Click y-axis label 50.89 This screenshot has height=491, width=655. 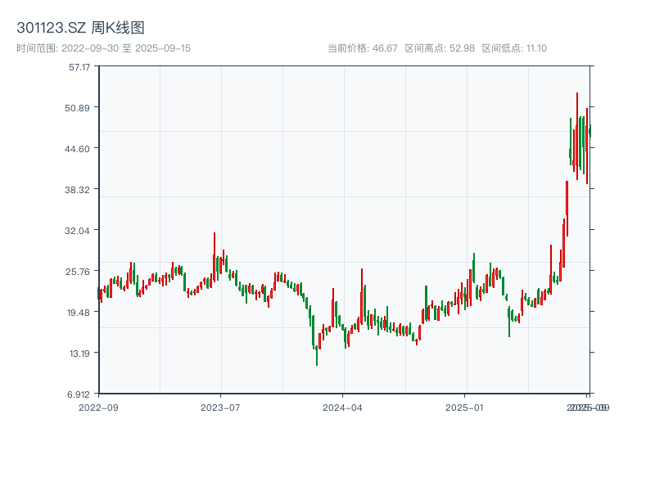pos(77,108)
